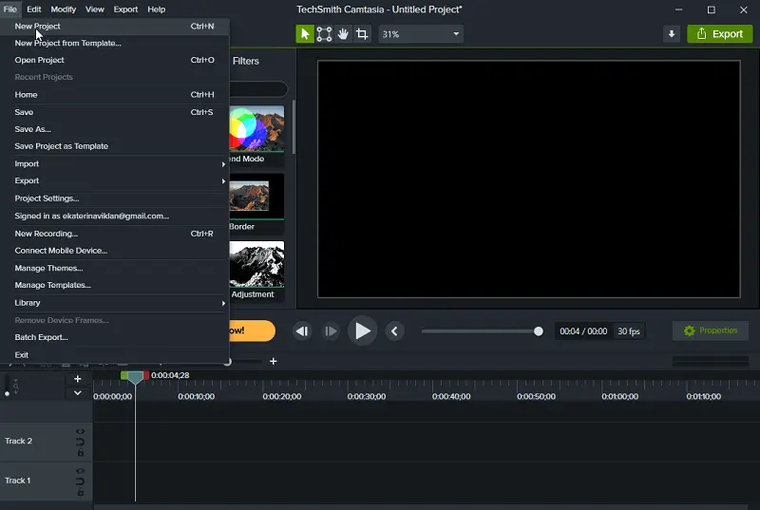Click the plus icon right of the timeline zoom slider
Viewport: 760px width, 510px height.
[x=274, y=361]
